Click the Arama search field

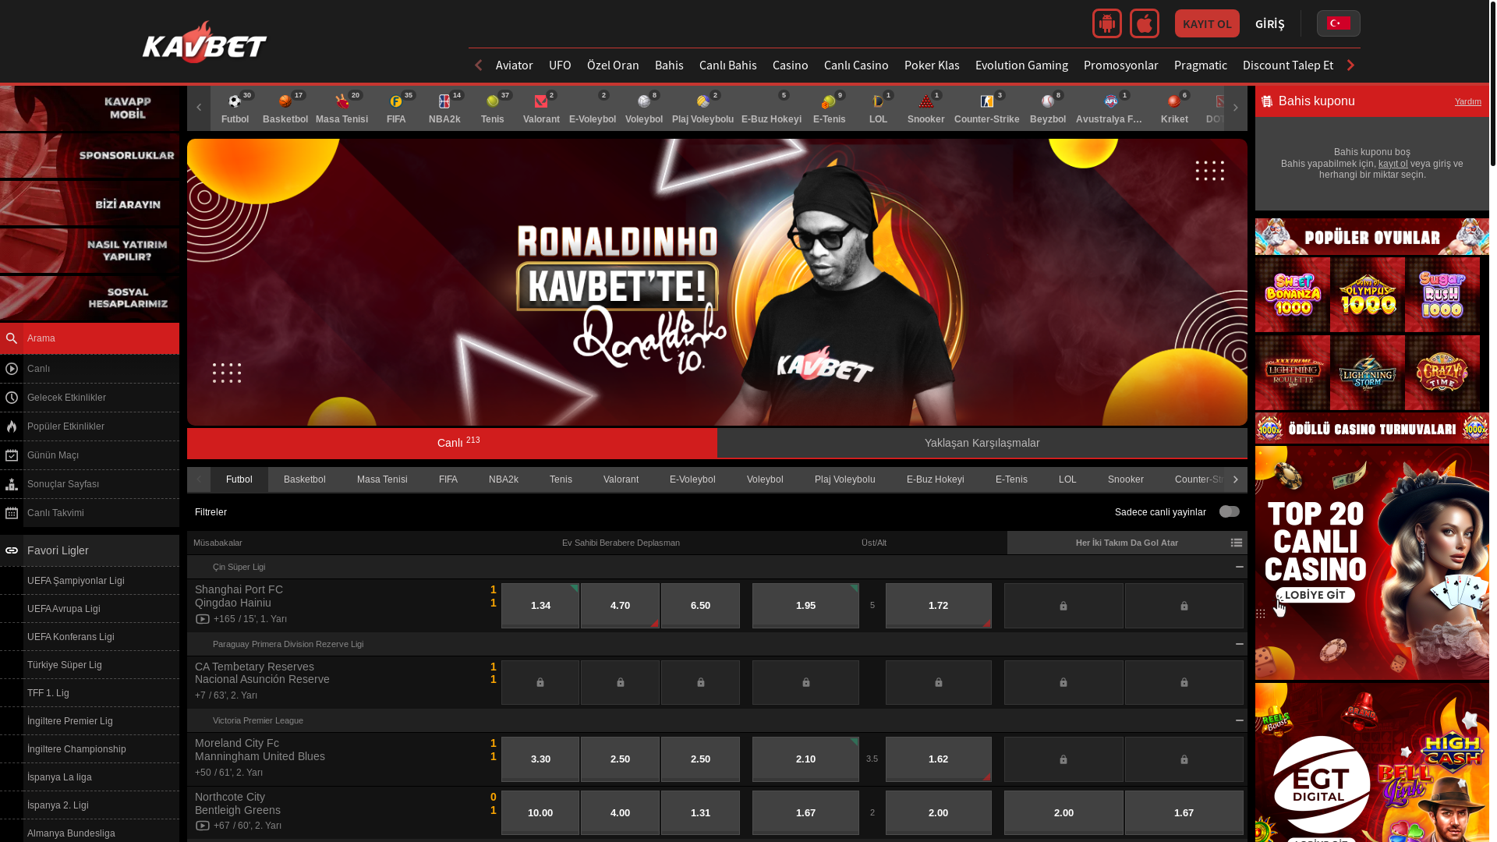(x=90, y=338)
